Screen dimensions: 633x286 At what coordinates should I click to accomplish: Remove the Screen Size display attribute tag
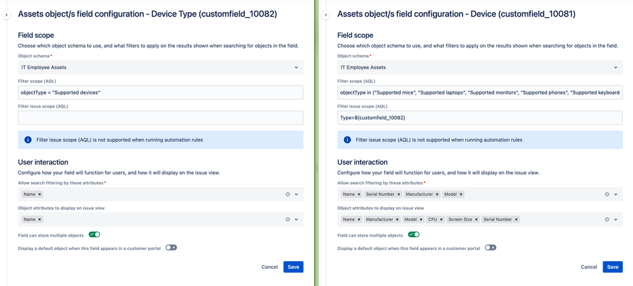click(x=475, y=219)
